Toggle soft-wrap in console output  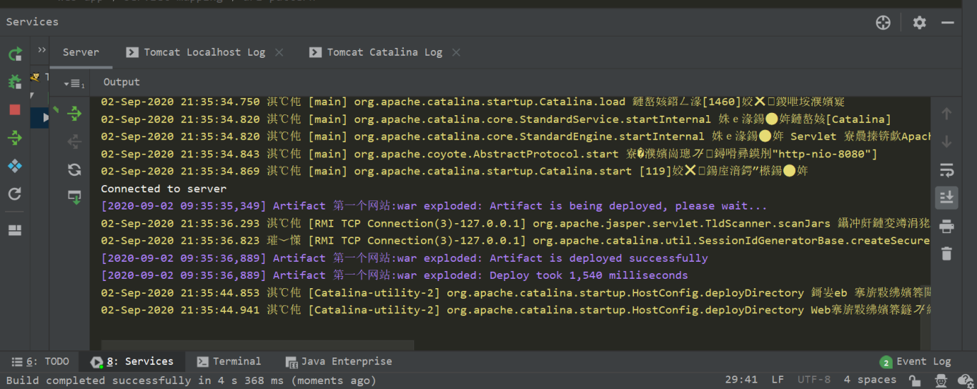[x=946, y=169]
